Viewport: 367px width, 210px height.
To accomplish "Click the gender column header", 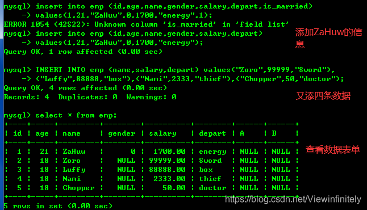I will (x=122, y=134).
